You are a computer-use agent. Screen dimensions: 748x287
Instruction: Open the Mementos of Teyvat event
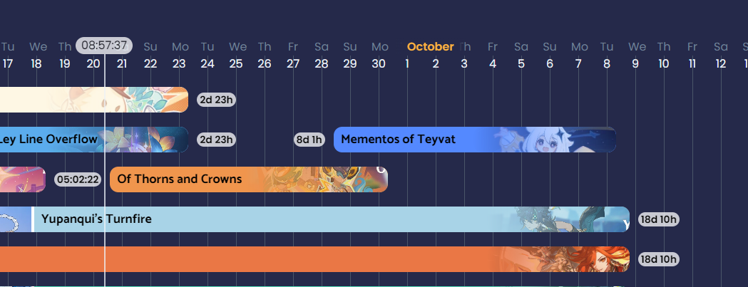(398, 140)
